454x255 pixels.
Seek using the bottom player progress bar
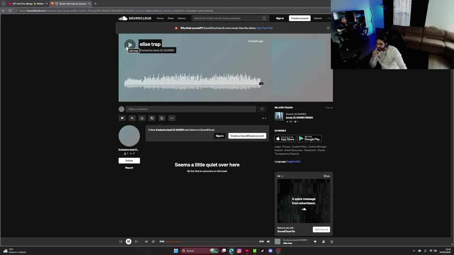pyautogui.click(x=212, y=242)
